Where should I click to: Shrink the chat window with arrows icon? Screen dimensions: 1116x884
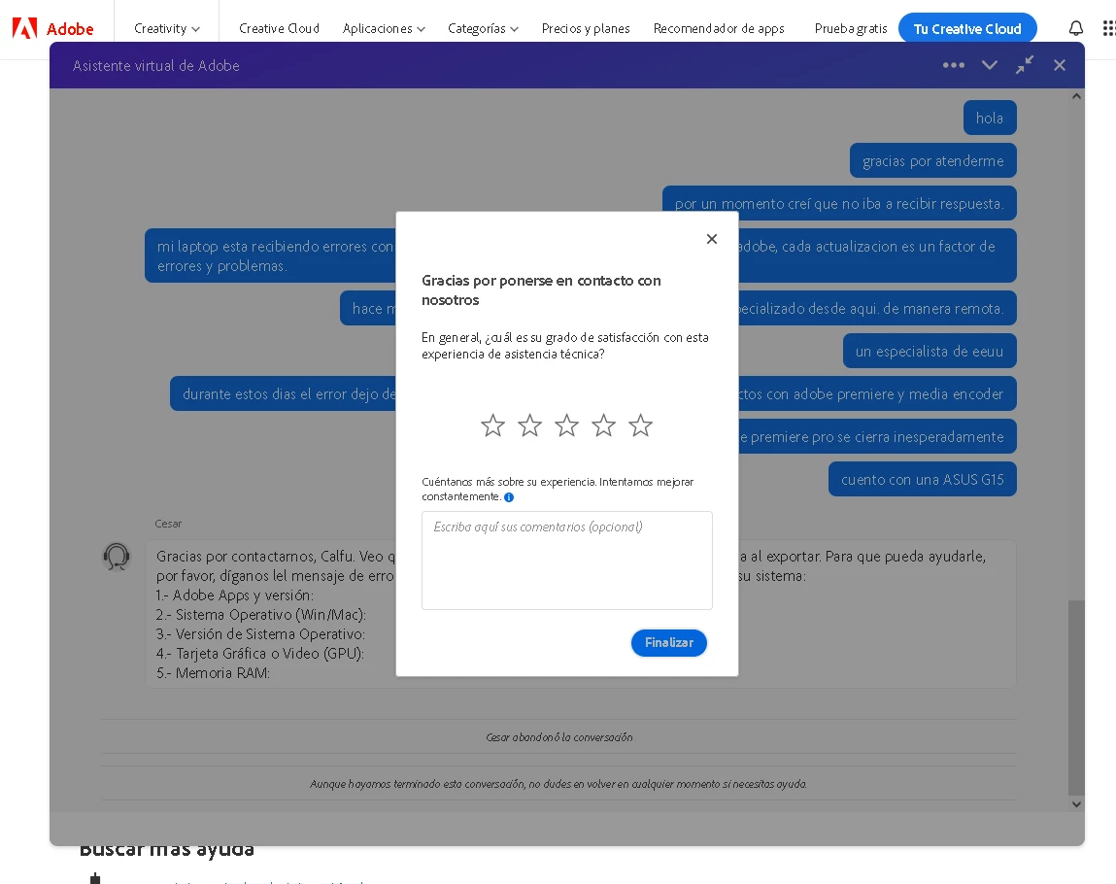coord(1024,65)
